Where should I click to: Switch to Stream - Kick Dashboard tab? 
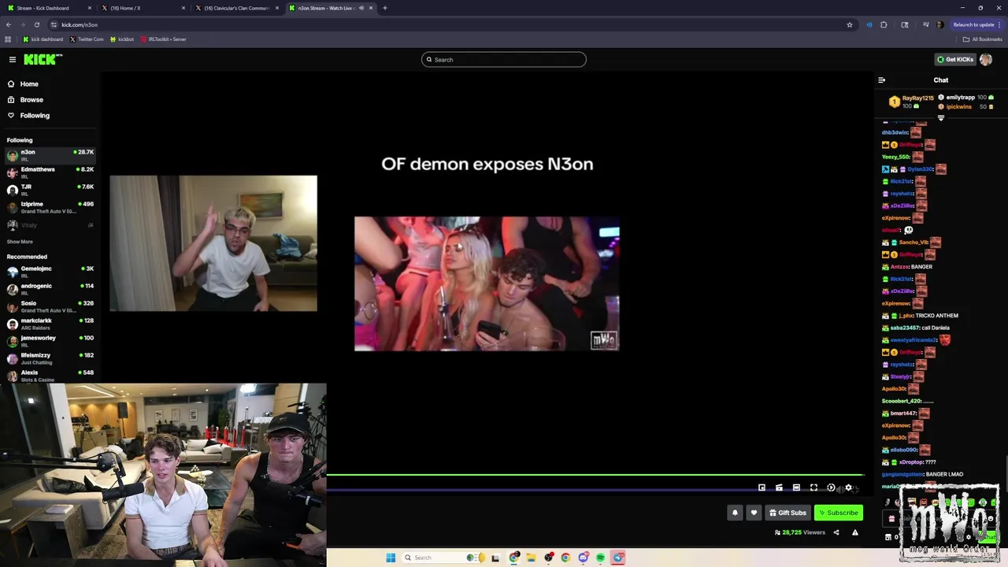[x=47, y=8]
